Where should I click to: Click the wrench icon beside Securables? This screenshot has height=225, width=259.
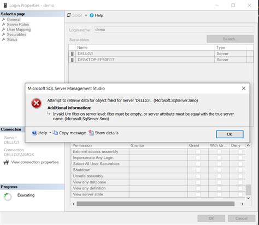tap(3, 34)
